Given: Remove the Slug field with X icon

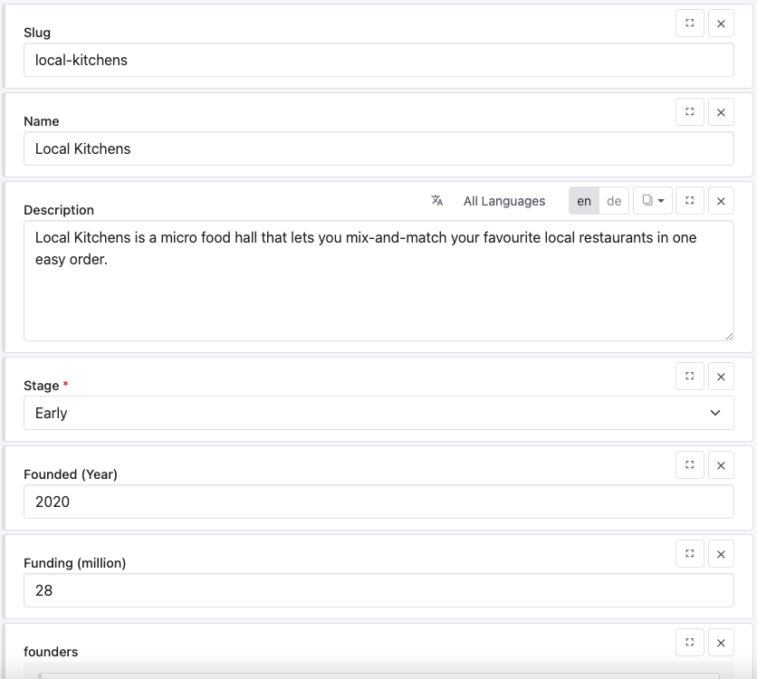Looking at the screenshot, I should point(721,24).
